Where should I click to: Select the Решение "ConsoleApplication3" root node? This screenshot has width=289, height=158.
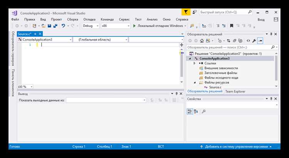228,54
